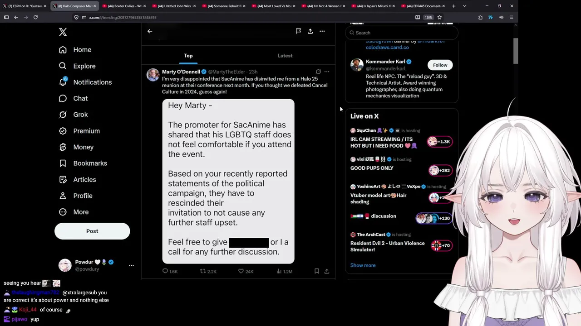The image size is (581, 326).
Task: Switch to Border Collies browser tab
Action: point(123,6)
